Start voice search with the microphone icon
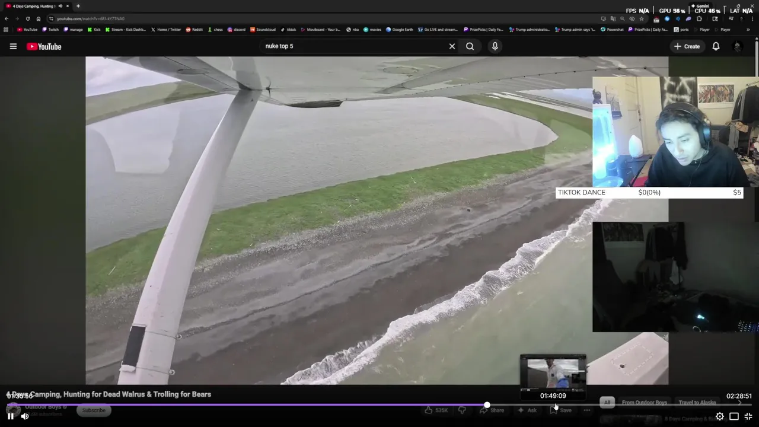The height and width of the screenshot is (427, 759). click(x=495, y=46)
